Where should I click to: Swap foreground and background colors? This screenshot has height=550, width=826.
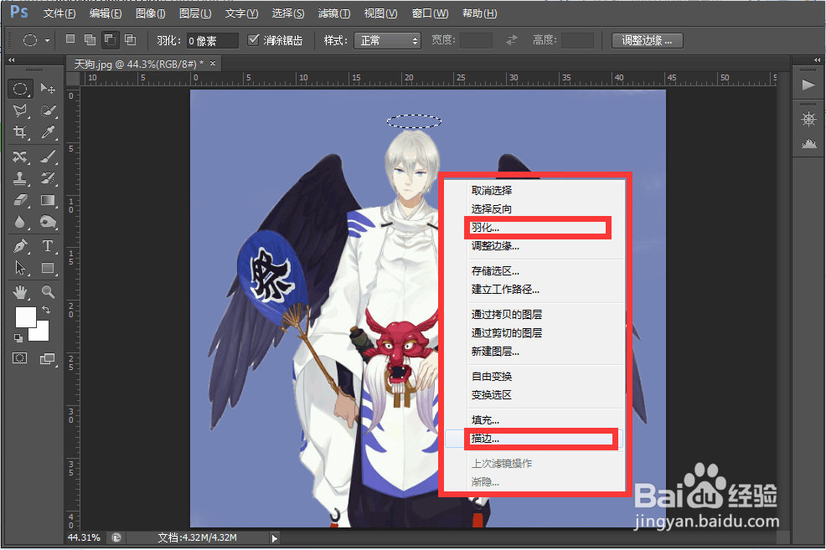pyautogui.click(x=46, y=310)
